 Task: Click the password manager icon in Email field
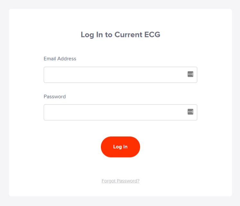(x=190, y=74)
